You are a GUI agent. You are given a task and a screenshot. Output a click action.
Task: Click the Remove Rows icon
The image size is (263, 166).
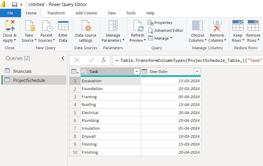(253, 25)
